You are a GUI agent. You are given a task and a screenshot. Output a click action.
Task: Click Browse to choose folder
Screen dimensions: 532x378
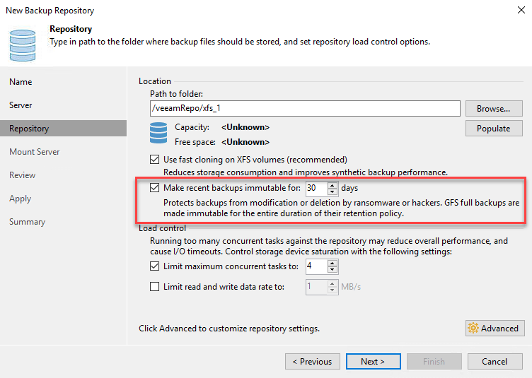click(x=493, y=109)
